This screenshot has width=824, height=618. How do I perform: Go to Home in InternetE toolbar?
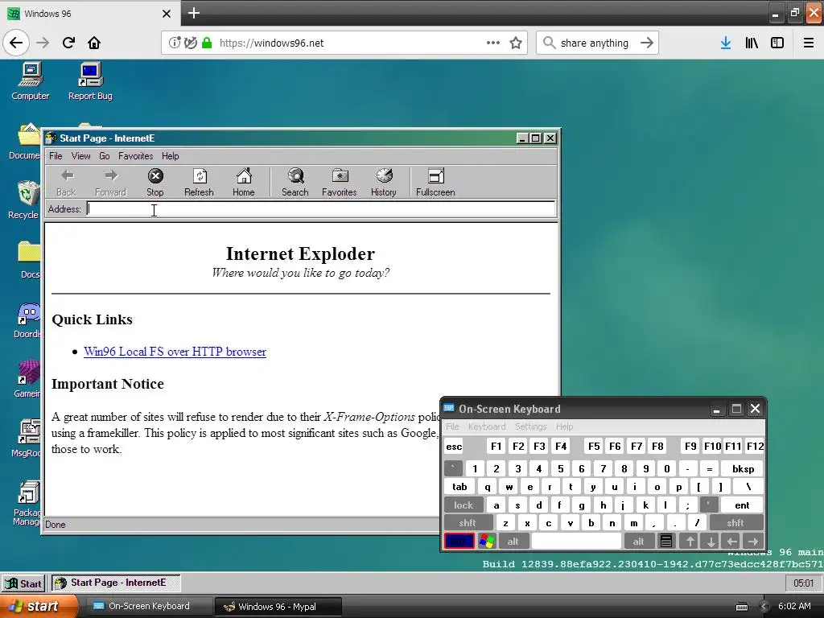tap(244, 183)
